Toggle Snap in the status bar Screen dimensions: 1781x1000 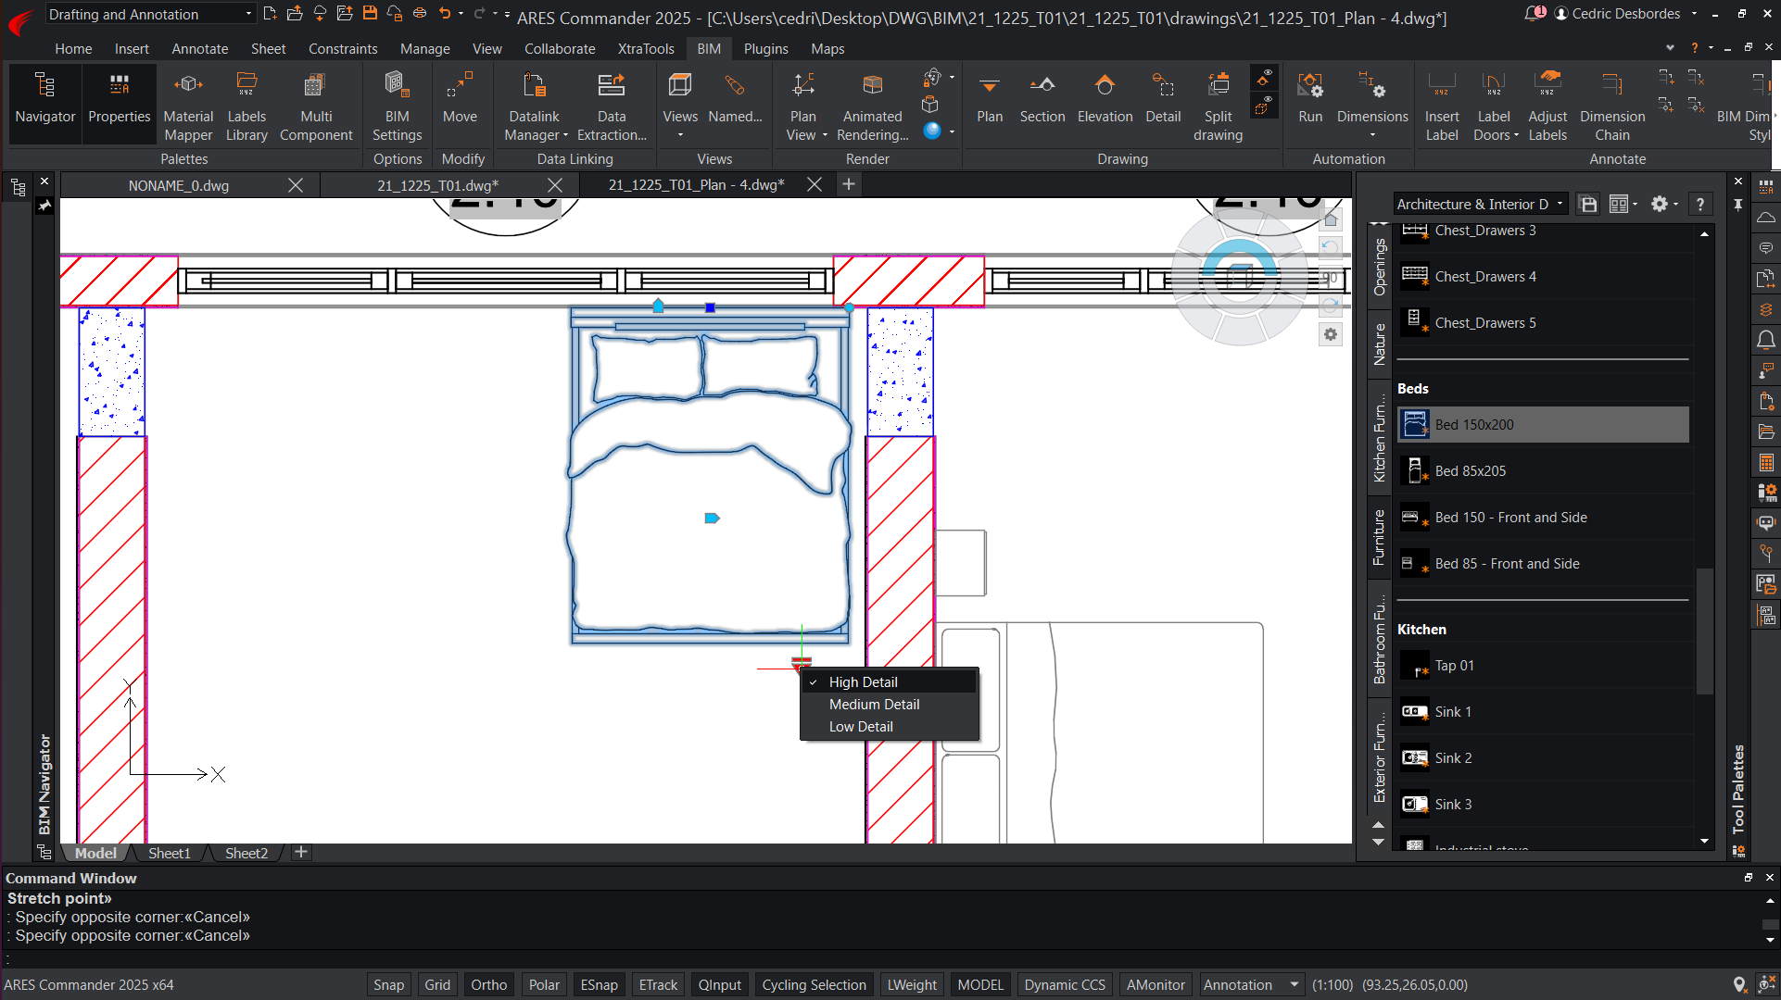click(x=388, y=984)
